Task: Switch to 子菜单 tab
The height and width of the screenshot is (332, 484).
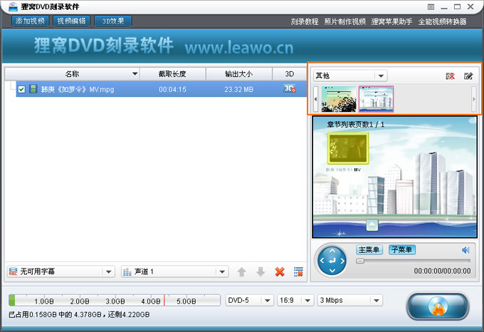Action: tap(402, 249)
